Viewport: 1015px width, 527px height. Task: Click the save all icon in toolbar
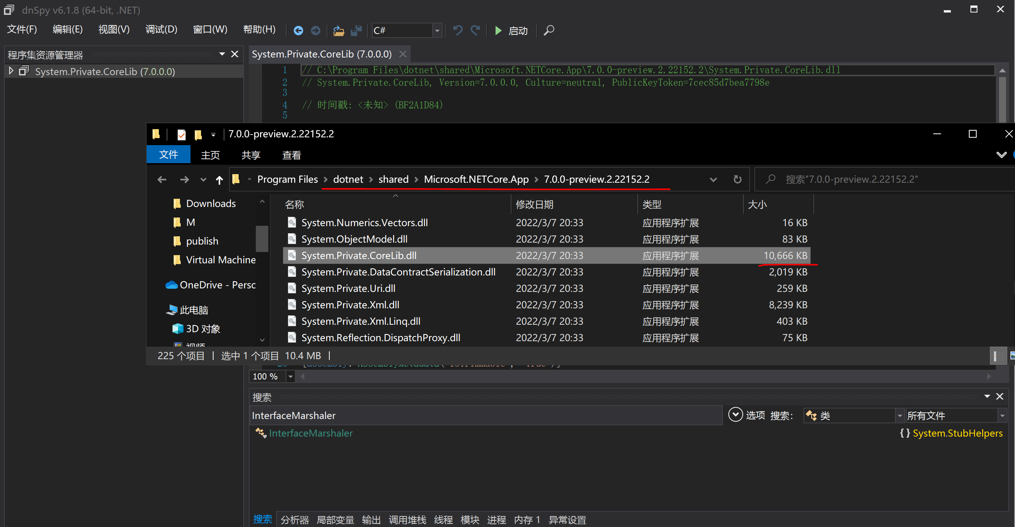pos(356,31)
